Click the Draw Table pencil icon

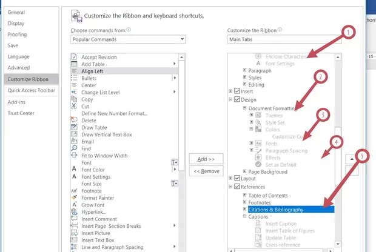click(74, 127)
